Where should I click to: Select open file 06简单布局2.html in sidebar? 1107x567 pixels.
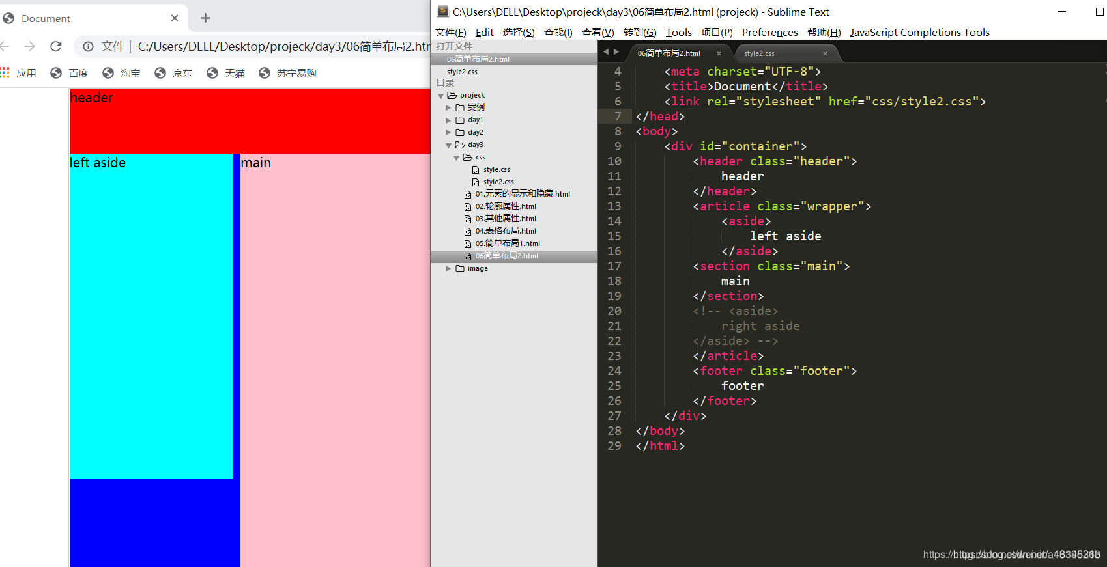[514, 59]
